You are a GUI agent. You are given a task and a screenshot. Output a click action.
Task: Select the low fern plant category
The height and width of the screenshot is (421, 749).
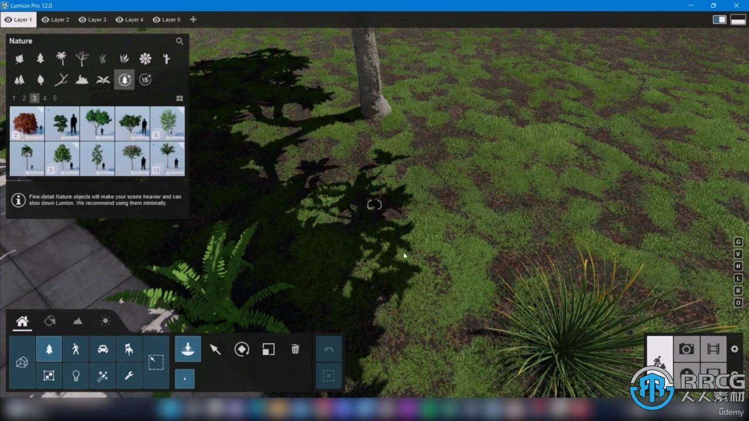(x=103, y=80)
